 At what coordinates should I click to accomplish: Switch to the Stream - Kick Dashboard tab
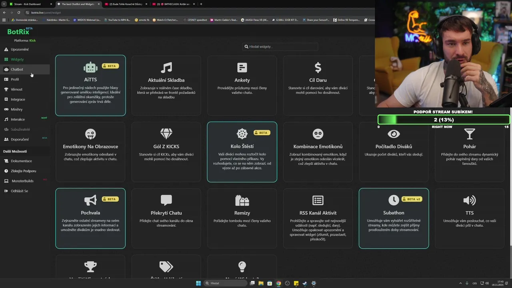tap(31, 4)
